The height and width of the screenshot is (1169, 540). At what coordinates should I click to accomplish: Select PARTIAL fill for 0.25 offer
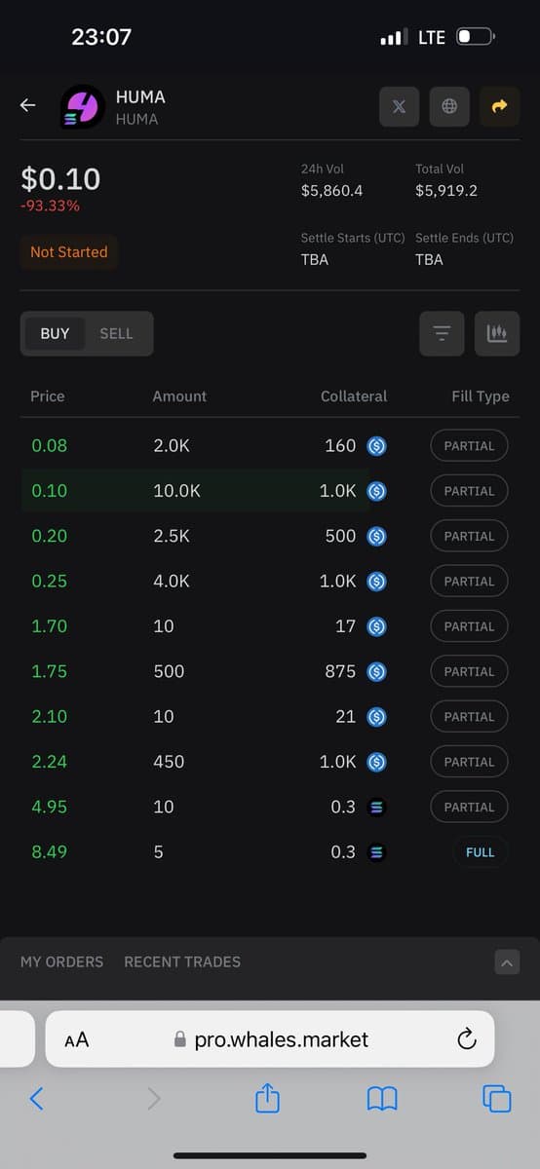click(469, 582)
